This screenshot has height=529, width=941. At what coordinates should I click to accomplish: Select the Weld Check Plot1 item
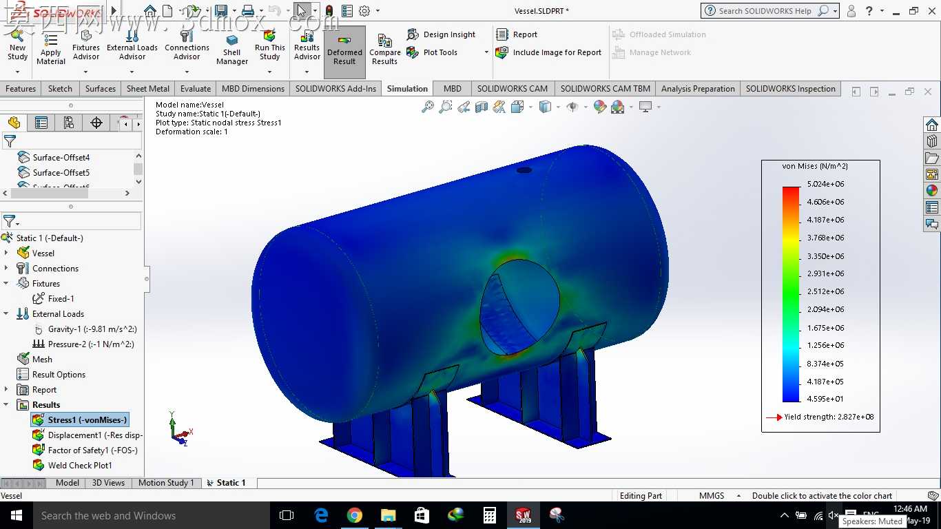72,466
